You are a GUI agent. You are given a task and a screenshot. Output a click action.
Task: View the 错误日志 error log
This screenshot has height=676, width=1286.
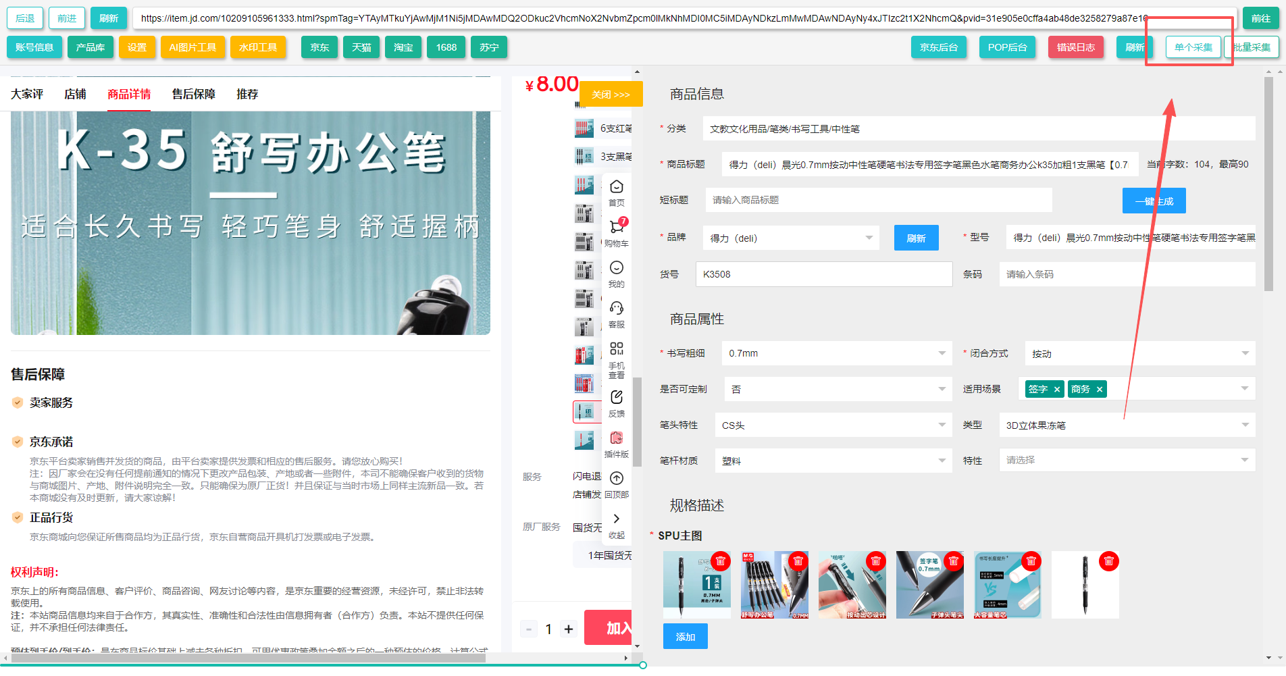1076,47
